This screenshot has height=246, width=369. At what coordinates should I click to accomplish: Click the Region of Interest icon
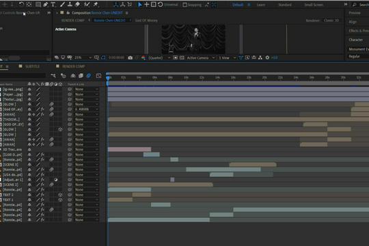176,57
